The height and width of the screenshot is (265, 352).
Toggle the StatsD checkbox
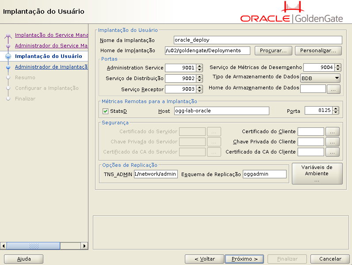[105, 111]
